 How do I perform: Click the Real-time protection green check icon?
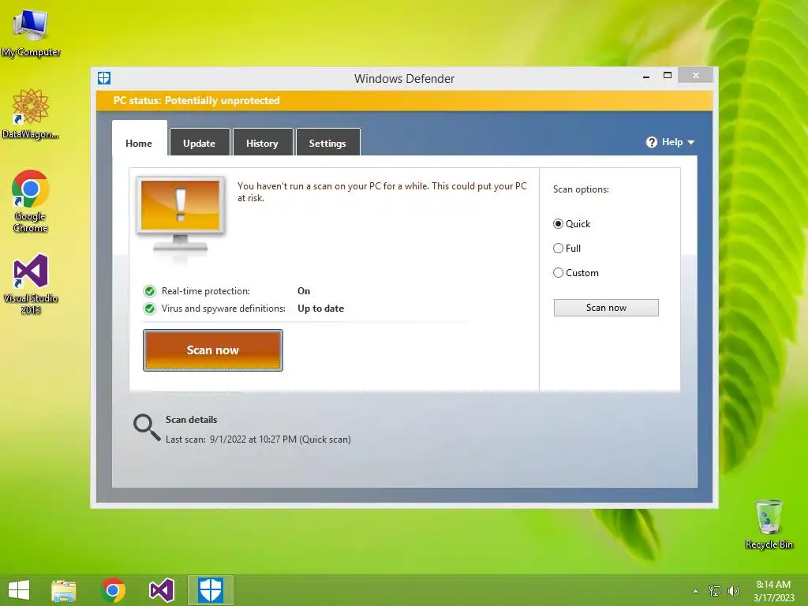coord(149,291)
